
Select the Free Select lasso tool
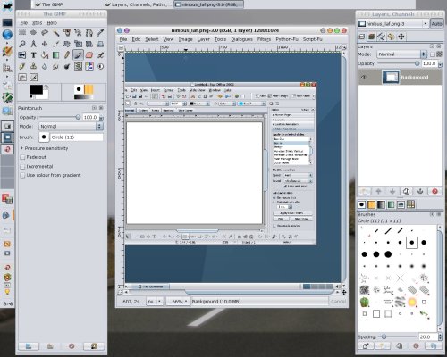pos(45,33)
